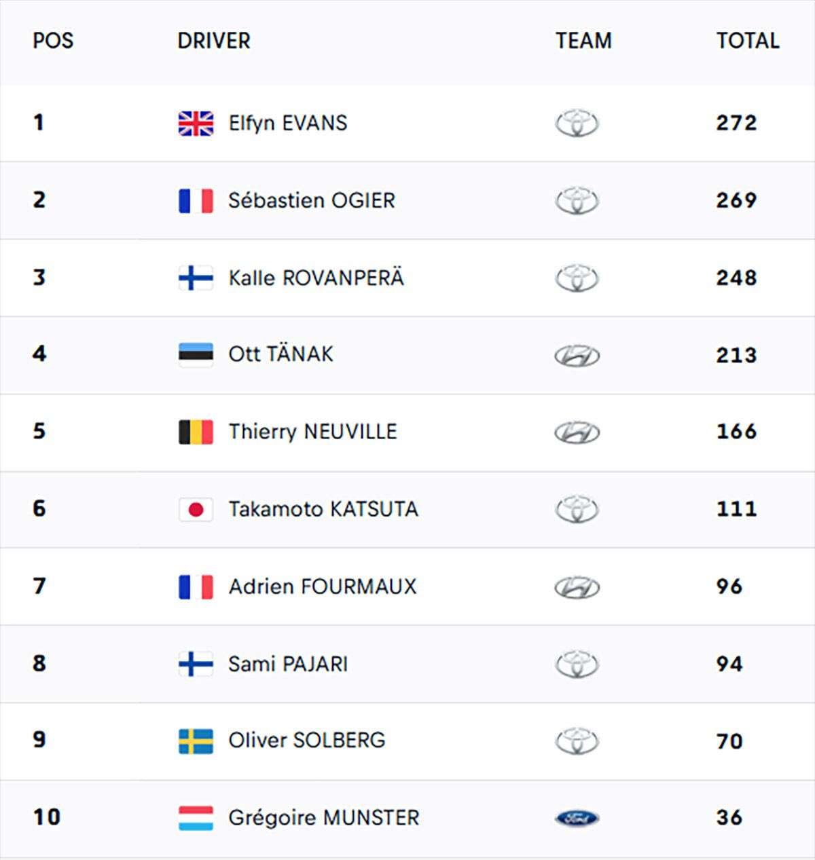The height and width of the screenshot is (860, 815).
Task: Click Elfyn Evans total points 272
Action: click(736, 123)
